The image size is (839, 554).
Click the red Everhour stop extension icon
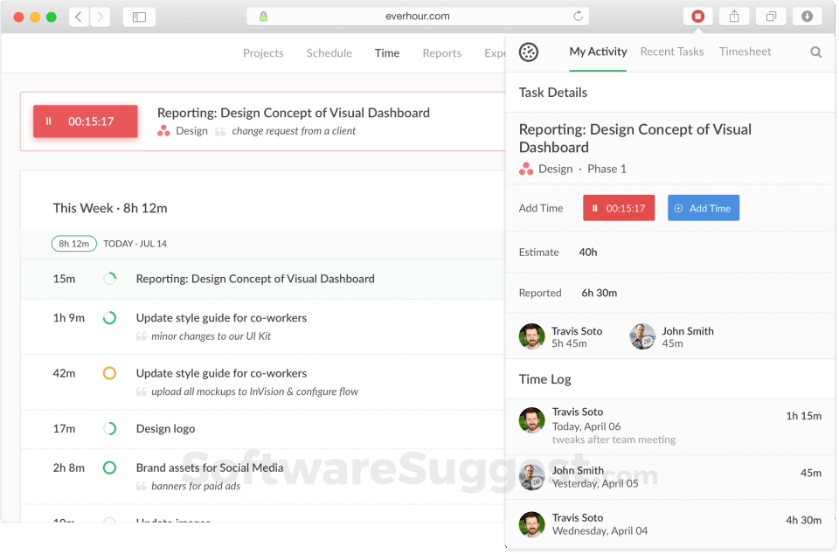tap(697, 17)
